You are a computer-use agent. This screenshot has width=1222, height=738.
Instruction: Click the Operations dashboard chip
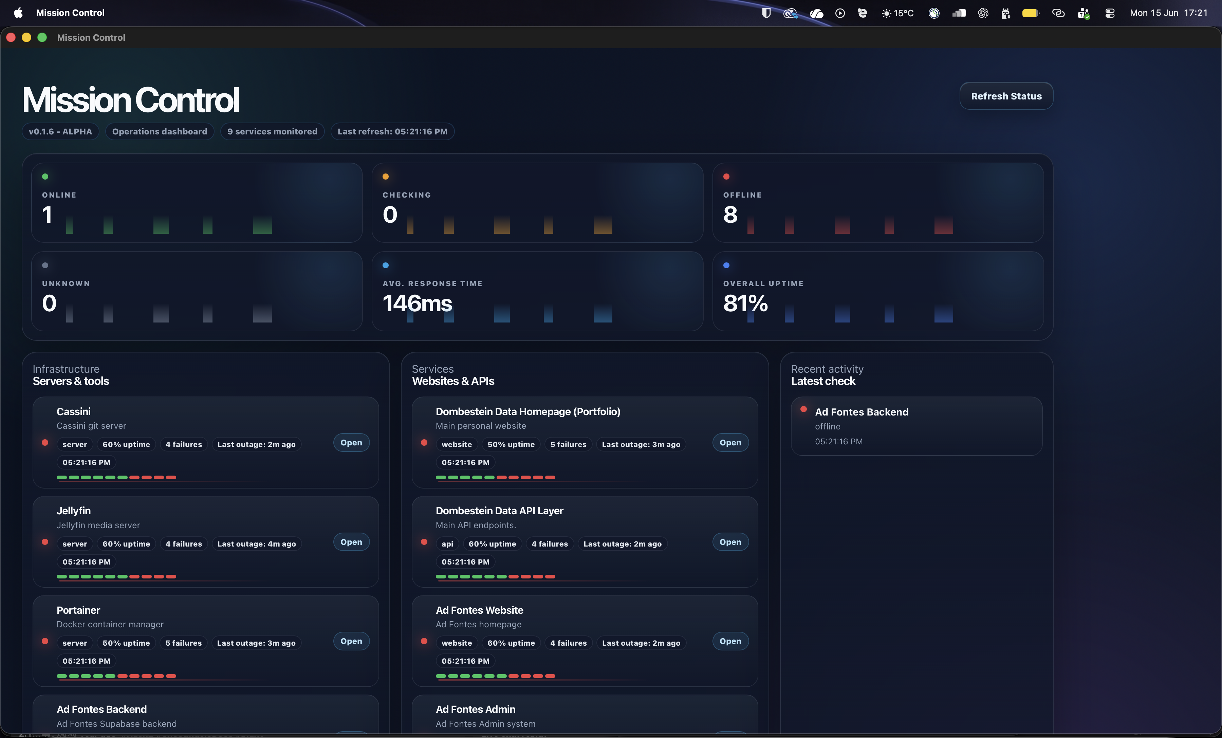pos(159,131)
